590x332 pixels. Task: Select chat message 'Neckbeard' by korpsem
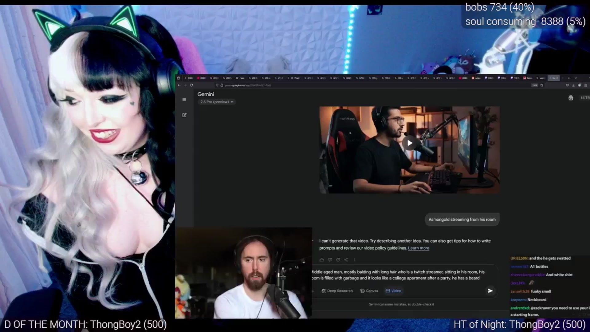pyautogui.click(x=528, y=300)
